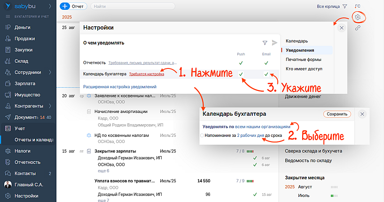Click the Требуется настройка link
The width and height of the screenshot is (384, 202).
pyautogui.click(x=147, y=74)
